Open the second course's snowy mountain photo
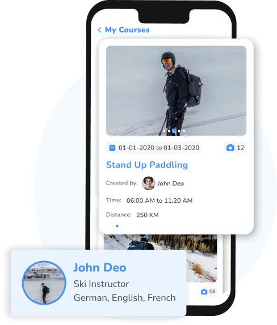This screenshot has height=325, width=277. (x=161, y=258)
